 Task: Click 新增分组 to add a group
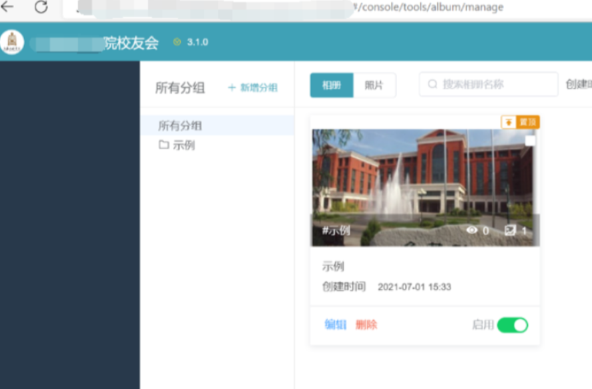(252, 87)
